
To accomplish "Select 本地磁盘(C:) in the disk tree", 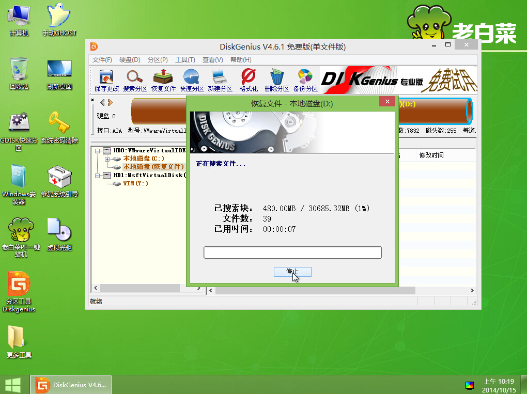I will (x=144, y=159).
